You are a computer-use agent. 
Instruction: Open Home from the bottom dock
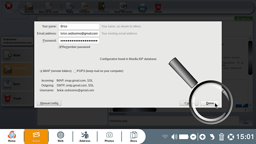click(12, 137)
